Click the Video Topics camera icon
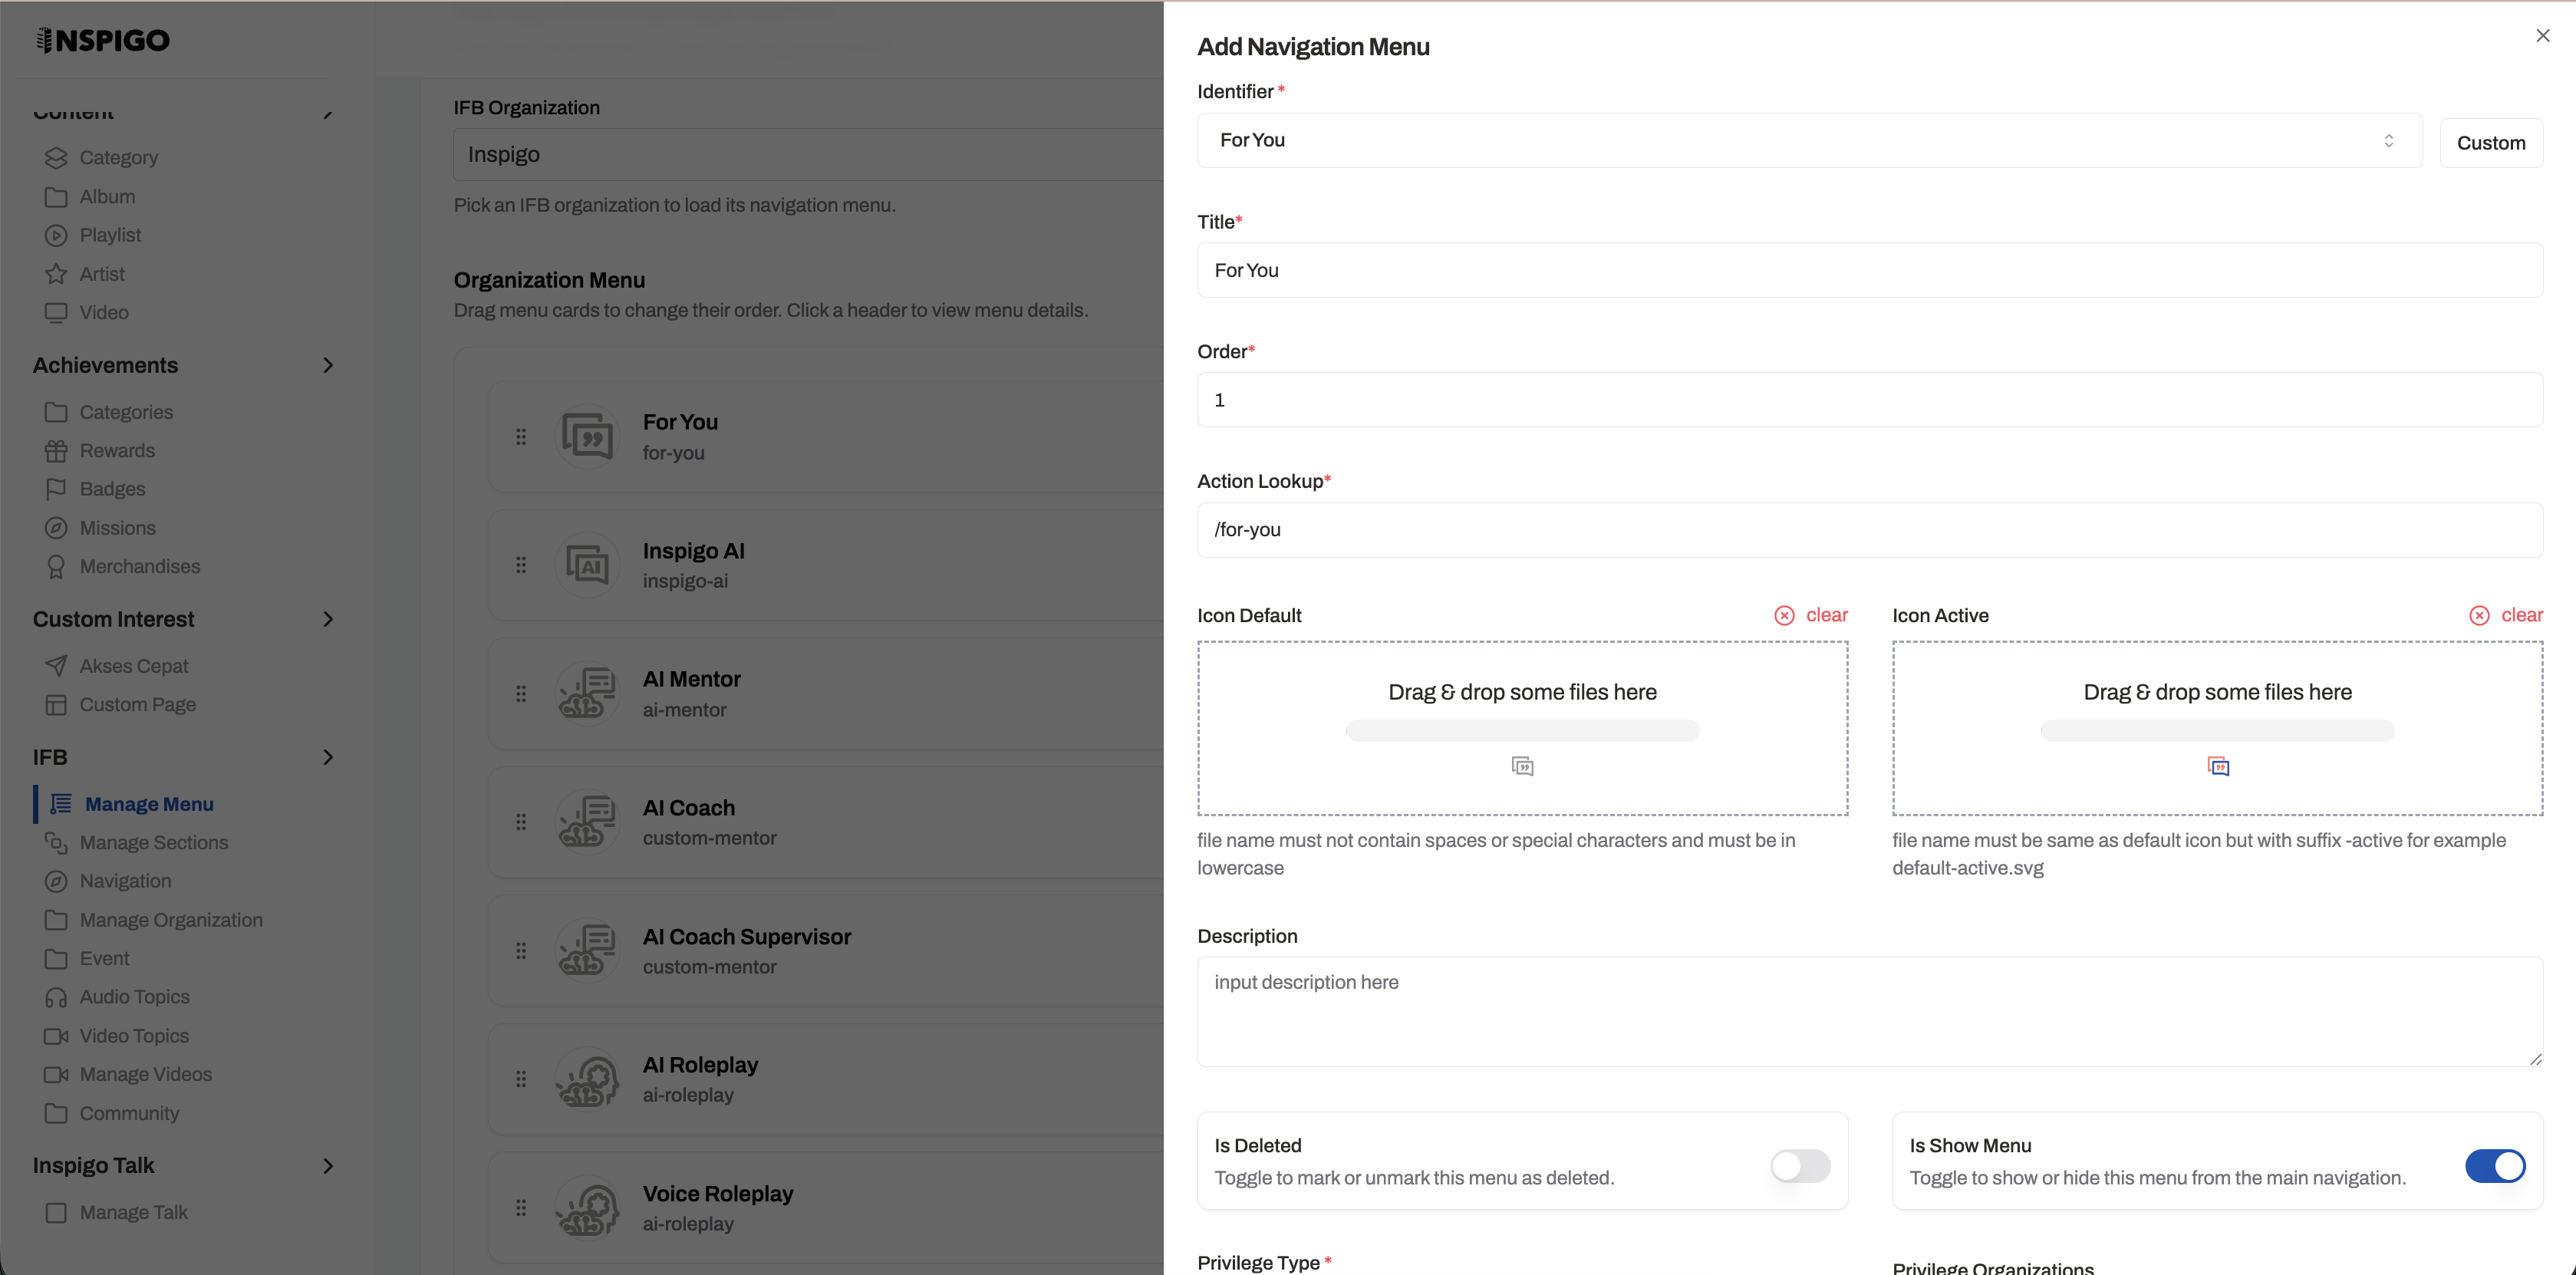Screen dimensions: 2576x1275 coord(56,1036)
